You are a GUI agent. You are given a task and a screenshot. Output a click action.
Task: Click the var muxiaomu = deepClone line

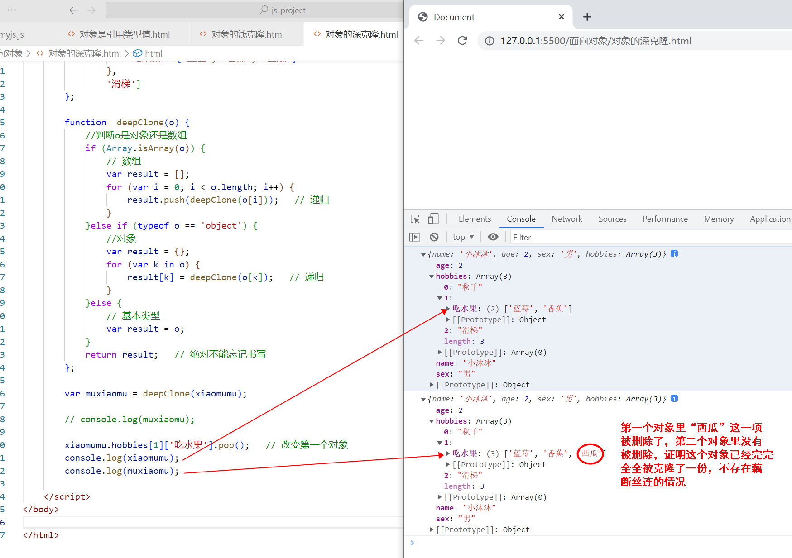[156, 393]
